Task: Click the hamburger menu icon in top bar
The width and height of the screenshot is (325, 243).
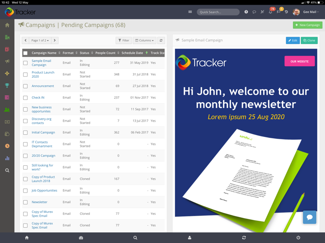Action: click(190, 12)
